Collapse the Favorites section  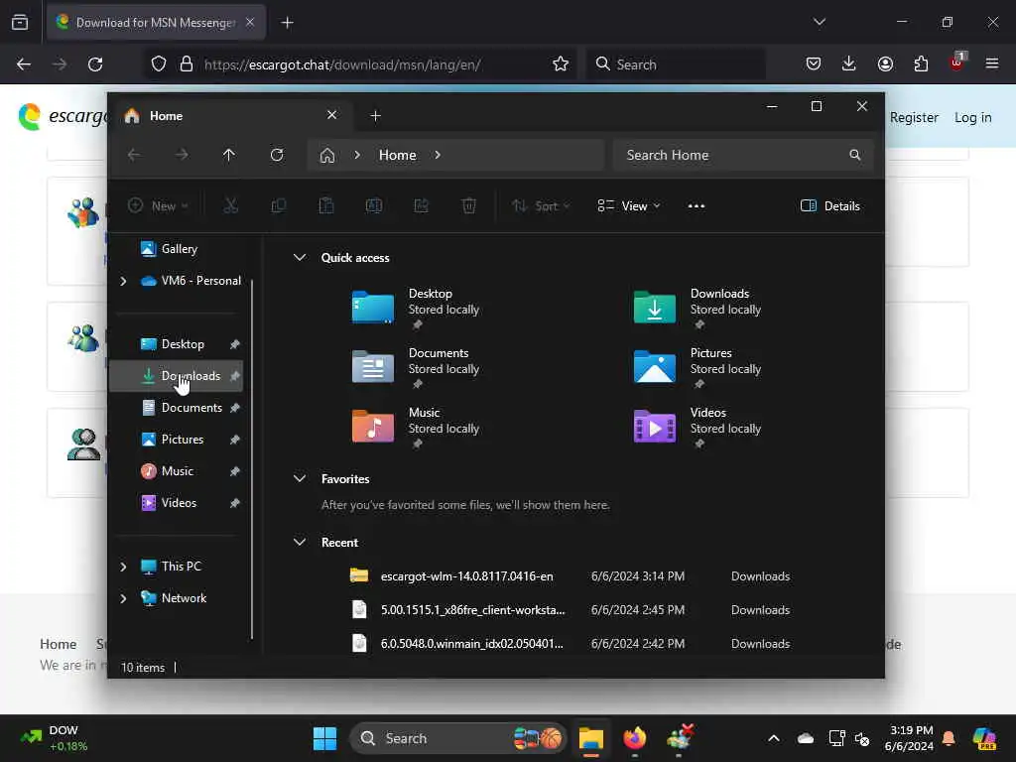(300, 479)
